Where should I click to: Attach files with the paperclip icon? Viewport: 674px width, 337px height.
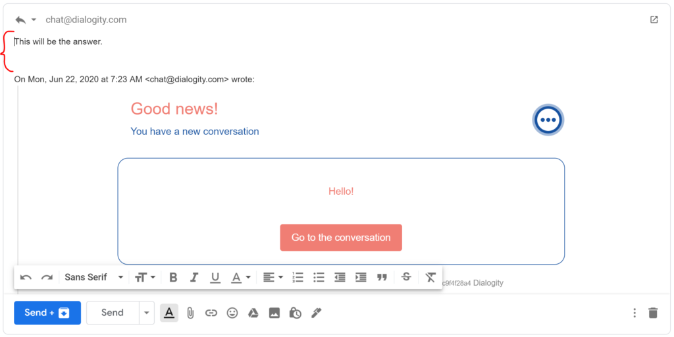[x=190, y=313]
